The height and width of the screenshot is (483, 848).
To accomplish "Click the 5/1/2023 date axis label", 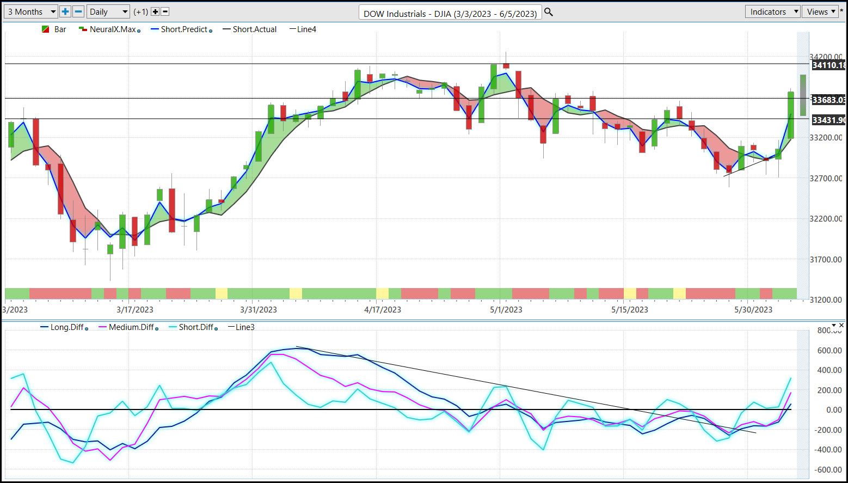I will (506, 310).
